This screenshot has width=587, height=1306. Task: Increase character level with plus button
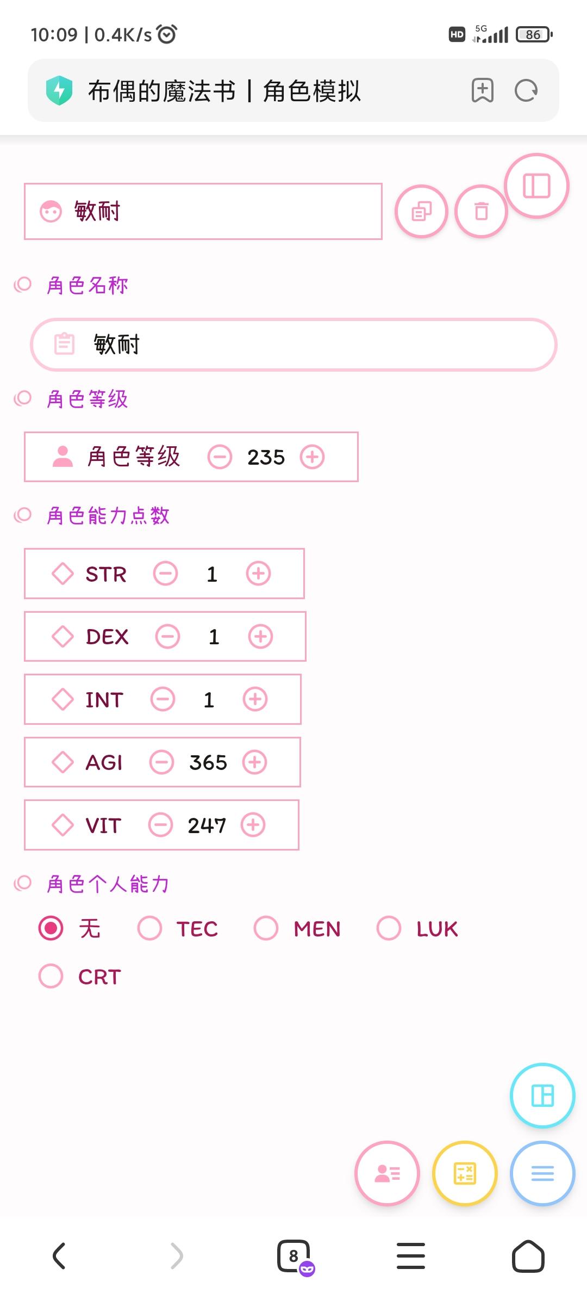point(313,457)
